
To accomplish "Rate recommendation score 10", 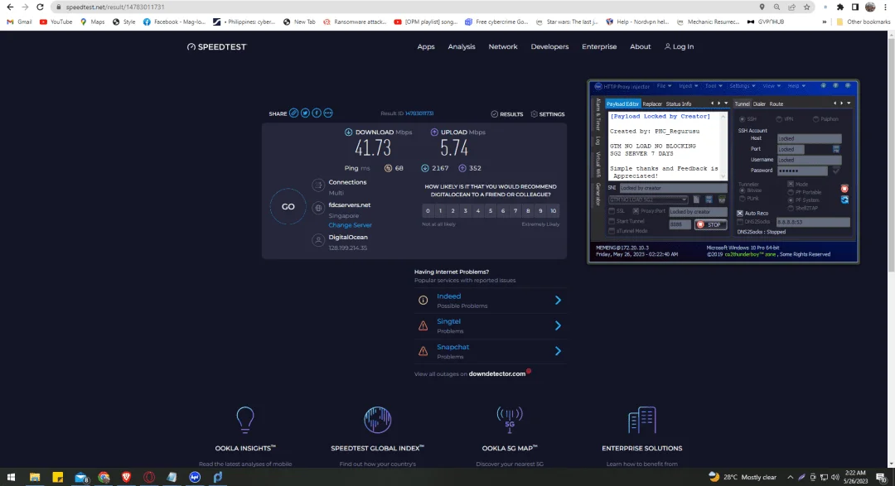I will pyautogui.click(x=553, y=211).
